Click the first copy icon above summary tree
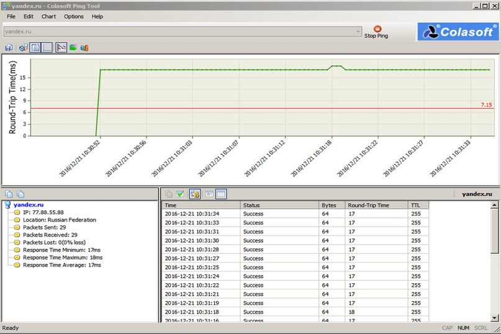 (x=9, y=194)
